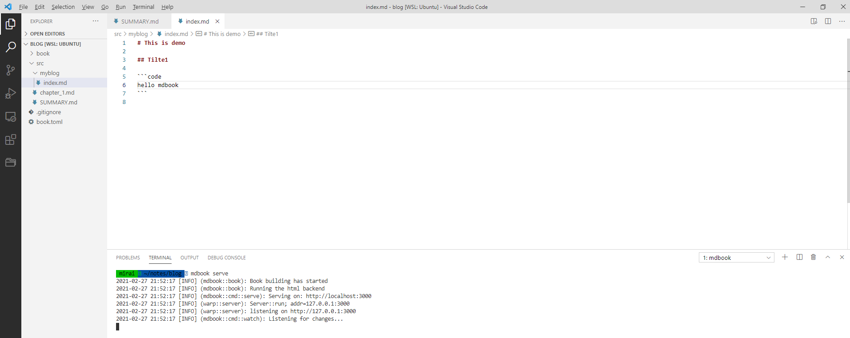Screen dimensions: 850x338
Task: Open the Edit menu
Action: pyautogui.click(x=40, y=7)
